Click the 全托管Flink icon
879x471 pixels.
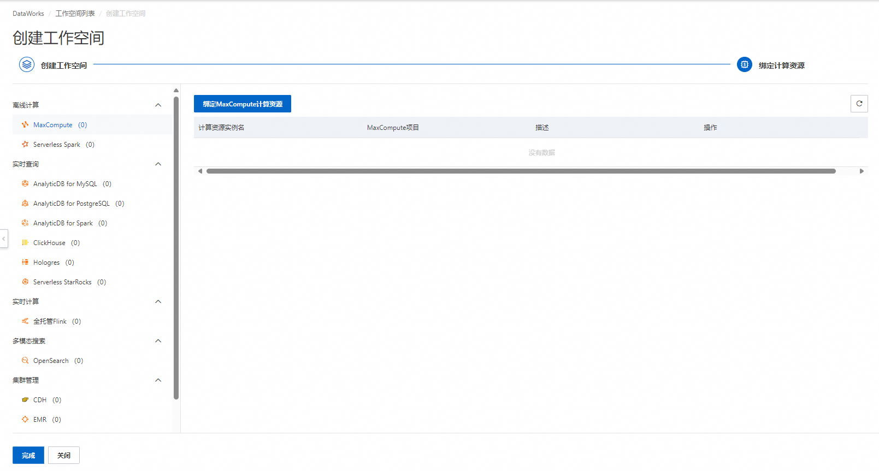point(25,321)
